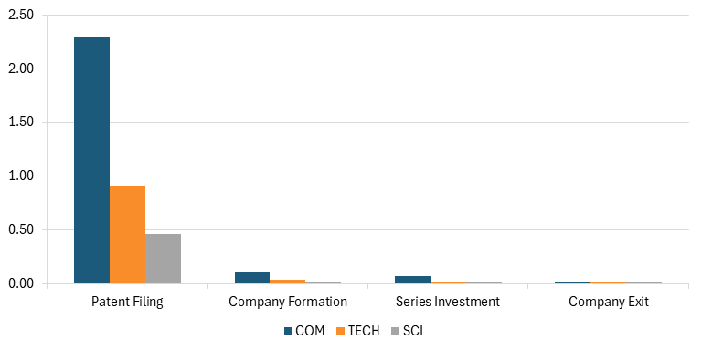The height and width of the screenshot is (351, 702).
Task: Select the 0.50 vertical axis value
Action: tap(21, 229)
